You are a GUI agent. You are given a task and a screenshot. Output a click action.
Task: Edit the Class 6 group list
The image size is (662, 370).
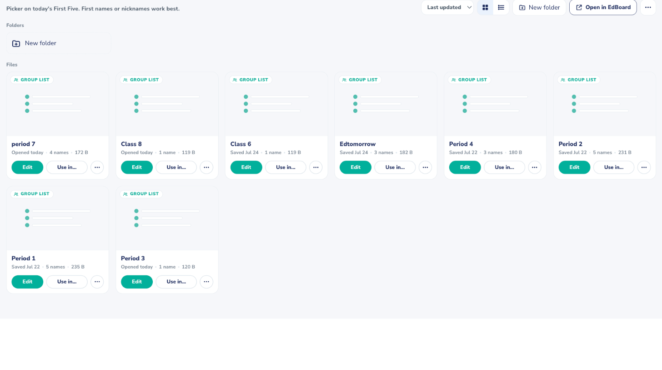tap(246, 167)
